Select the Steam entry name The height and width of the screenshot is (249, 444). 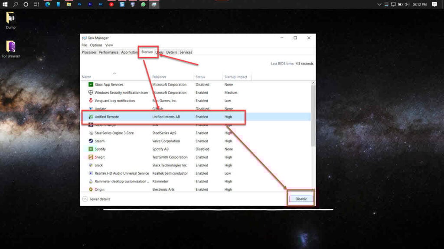(99, 141)
